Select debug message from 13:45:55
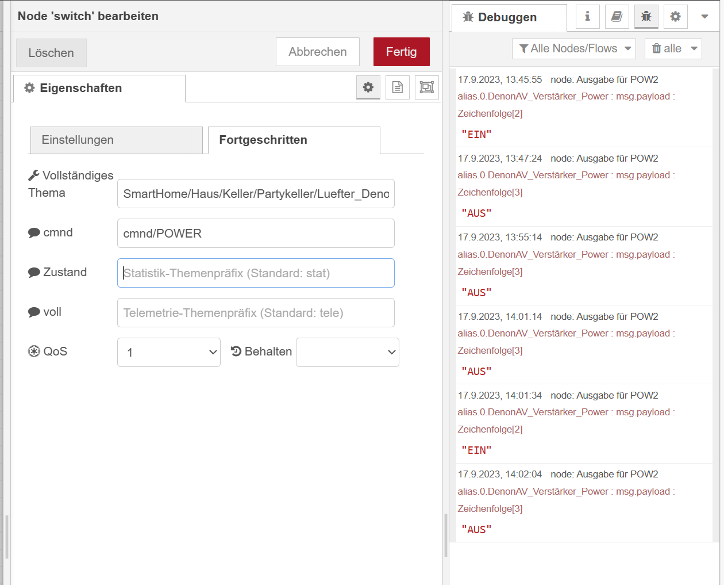The image size is (724, 585). tap(584, 108)
